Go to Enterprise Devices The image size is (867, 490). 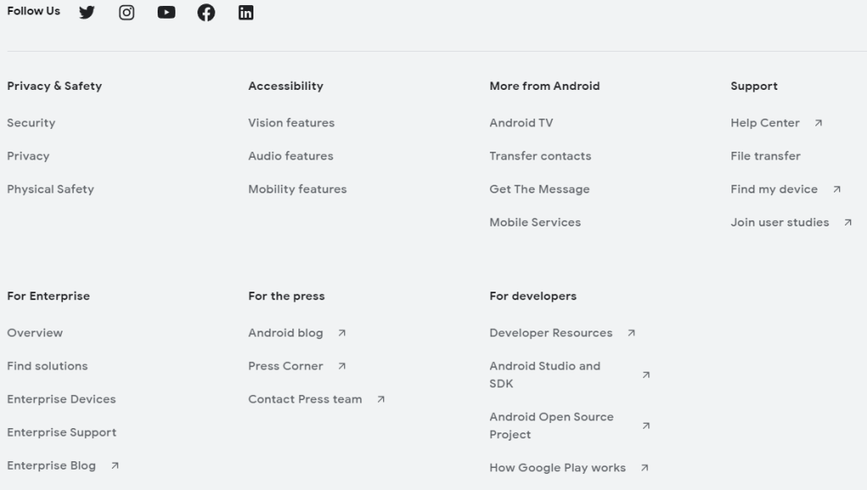tap(62, 399)
